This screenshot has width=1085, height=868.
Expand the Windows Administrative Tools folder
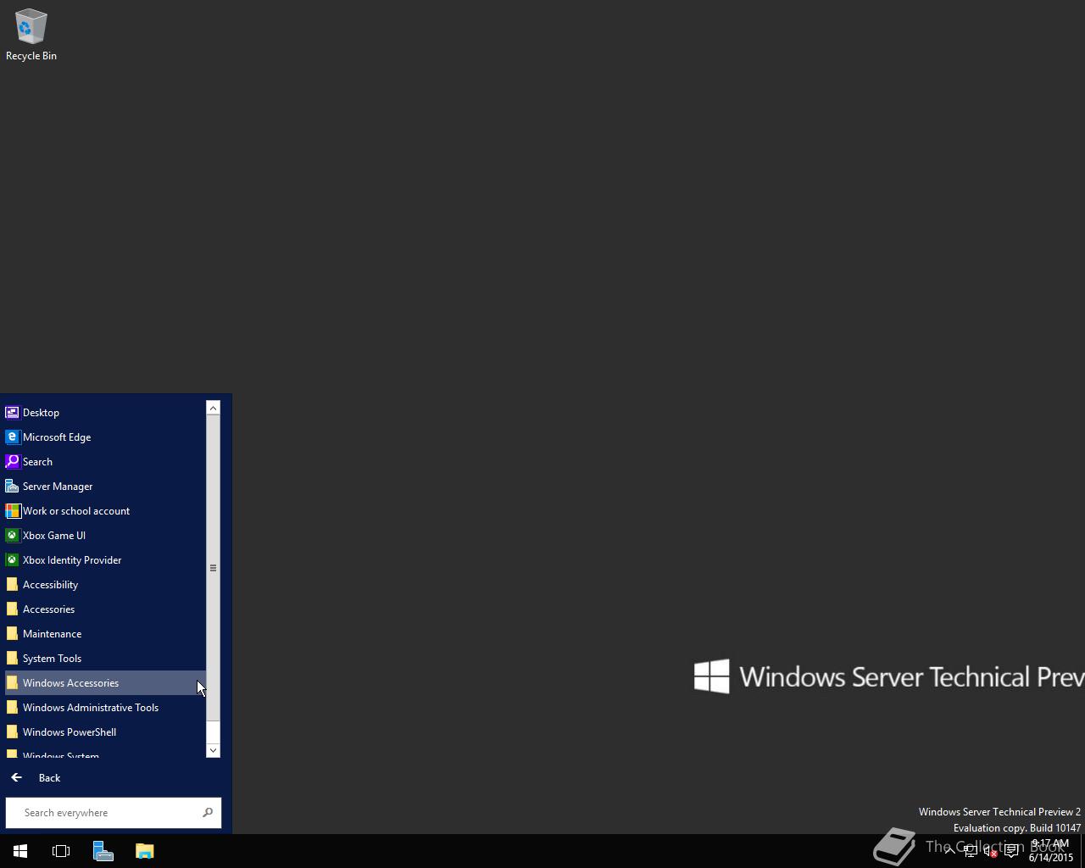tap(105, 708)
